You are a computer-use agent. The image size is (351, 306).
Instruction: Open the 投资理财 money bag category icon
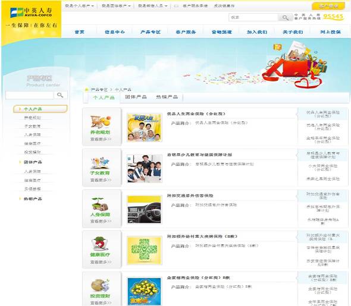pyautogui.click(x=100, y=285)
